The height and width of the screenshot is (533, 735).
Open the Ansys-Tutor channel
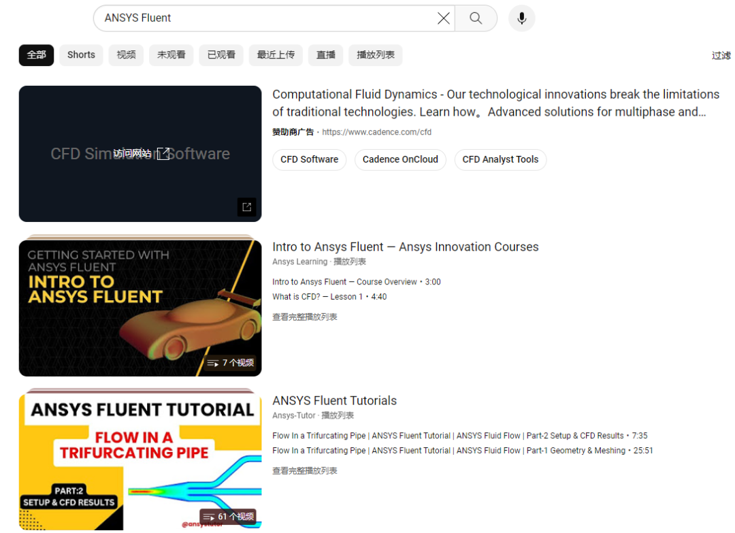[294, 415]
